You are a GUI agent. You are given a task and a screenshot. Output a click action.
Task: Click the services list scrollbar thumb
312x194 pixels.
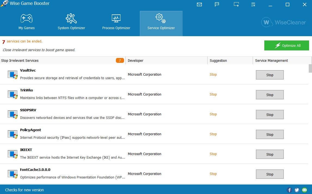(x=310, y=69)
